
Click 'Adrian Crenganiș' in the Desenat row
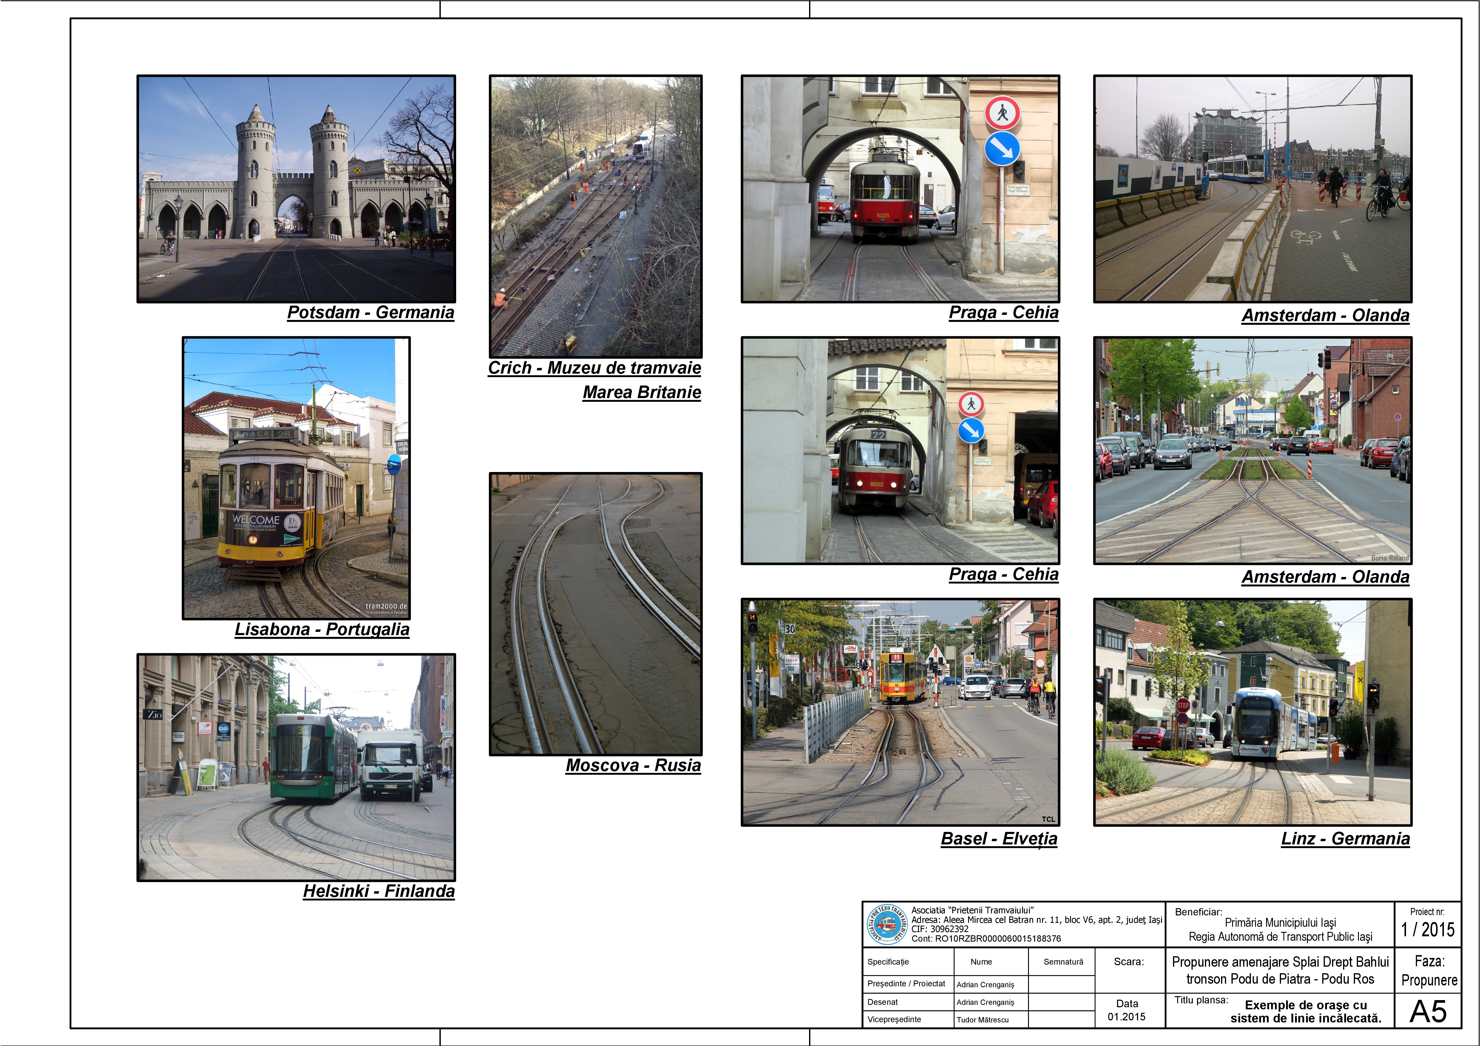pyautogui.click(x=986, y=1002)
